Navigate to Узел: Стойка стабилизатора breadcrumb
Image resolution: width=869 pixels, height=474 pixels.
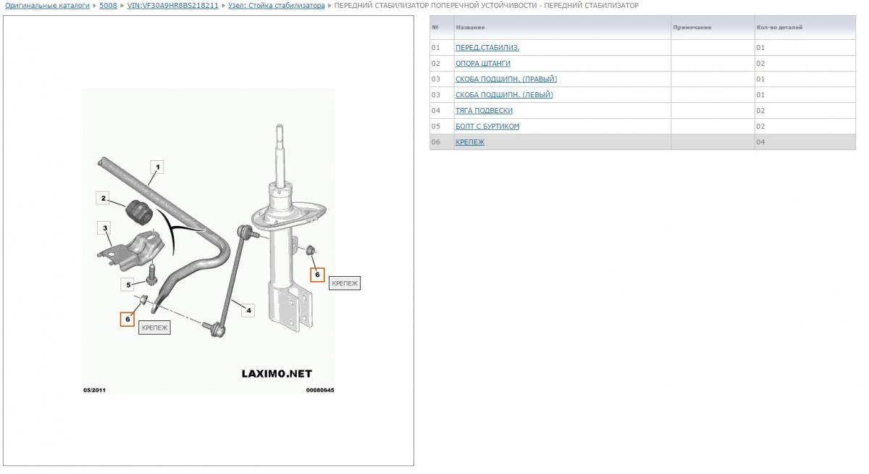[276, 5]
